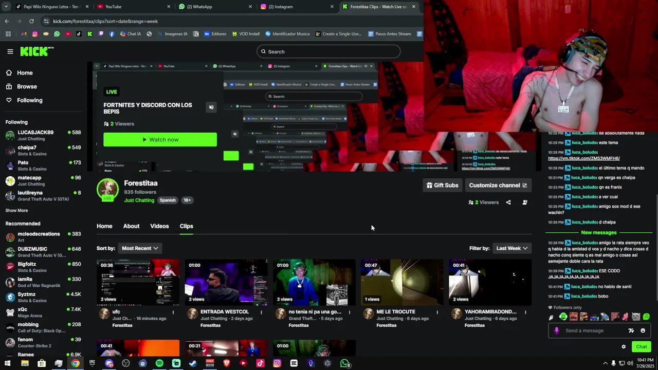Click the green Watch now button
The width and height of the screenshot is (658, 370).
(160, 140)
